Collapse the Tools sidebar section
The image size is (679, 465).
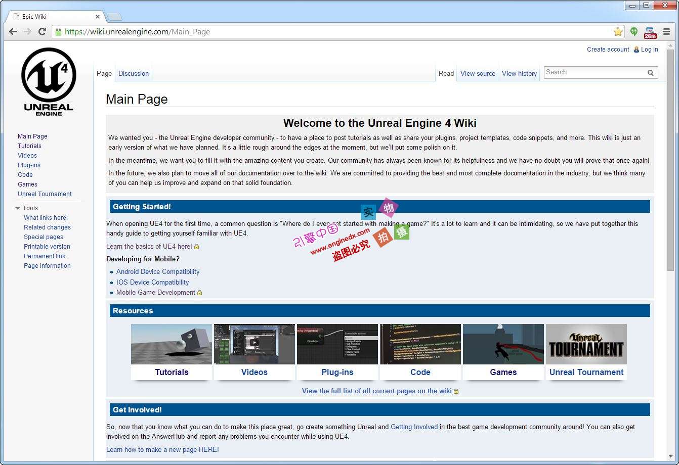tap(18, 208)
